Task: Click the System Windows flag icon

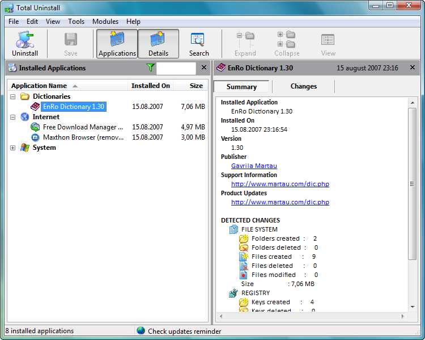Action: tap(25, 148)
